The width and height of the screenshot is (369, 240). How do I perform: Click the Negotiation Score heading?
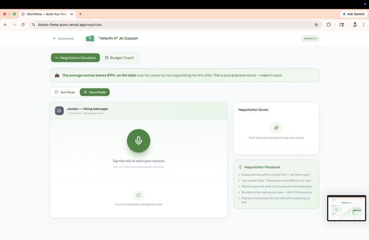point(253,110)
